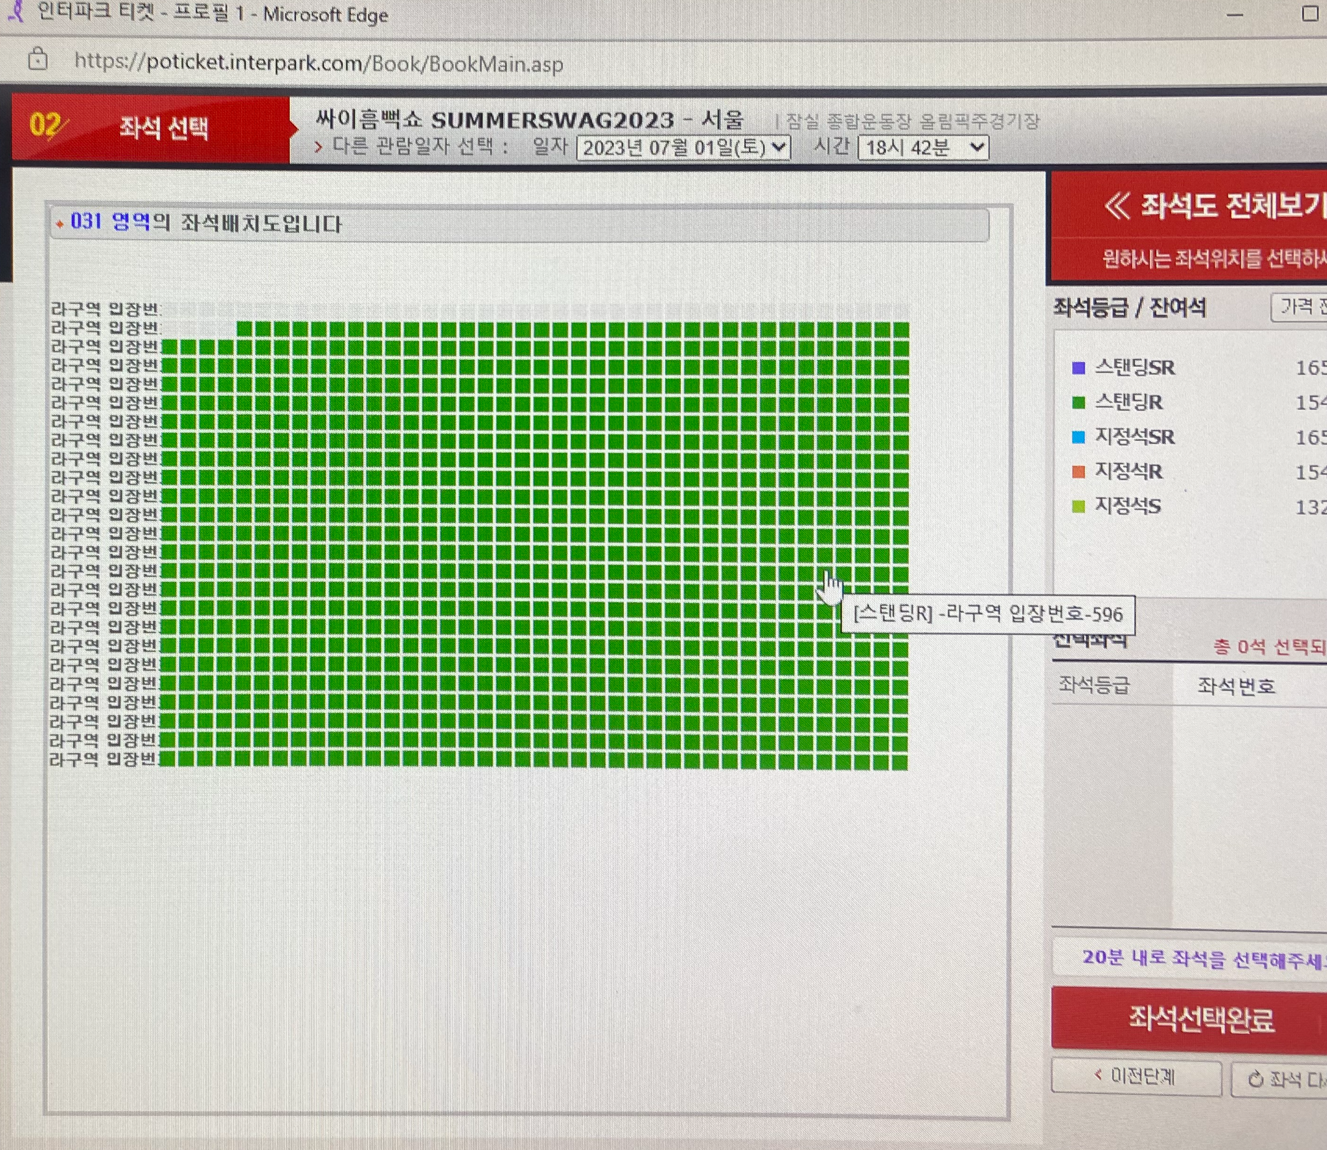Click the light green 지정석S legend square
This screenshot has height=1150, width=1327.
tap(1078, 506)
